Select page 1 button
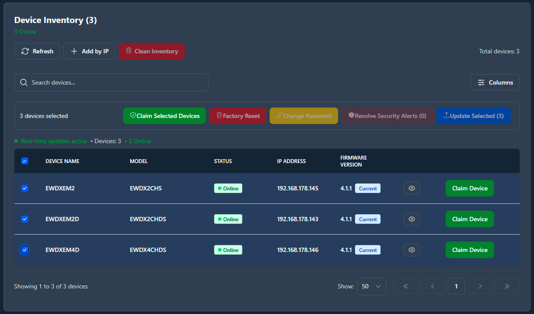This screenshot has height=314, width=534. (456, 286)
